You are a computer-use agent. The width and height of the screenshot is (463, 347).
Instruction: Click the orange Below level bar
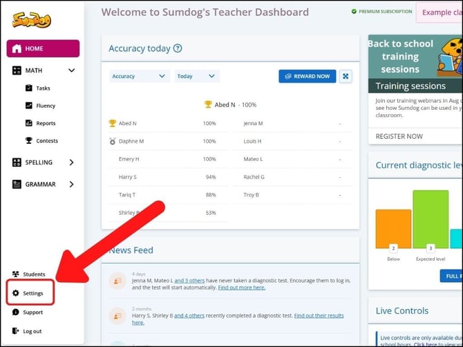pos(393,229)
